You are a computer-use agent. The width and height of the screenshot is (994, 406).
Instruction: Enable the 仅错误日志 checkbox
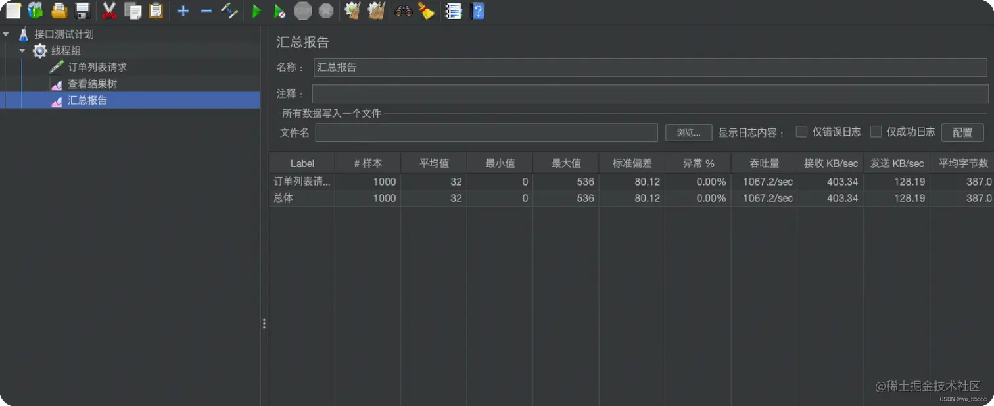pyautogui.click(x=801, y=132)
